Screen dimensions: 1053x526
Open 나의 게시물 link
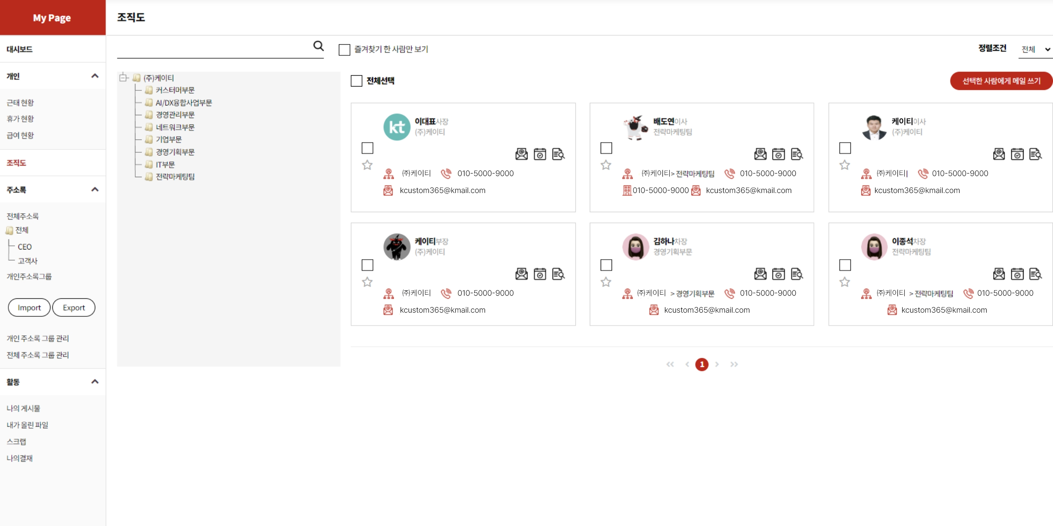[x=23, y=408]
